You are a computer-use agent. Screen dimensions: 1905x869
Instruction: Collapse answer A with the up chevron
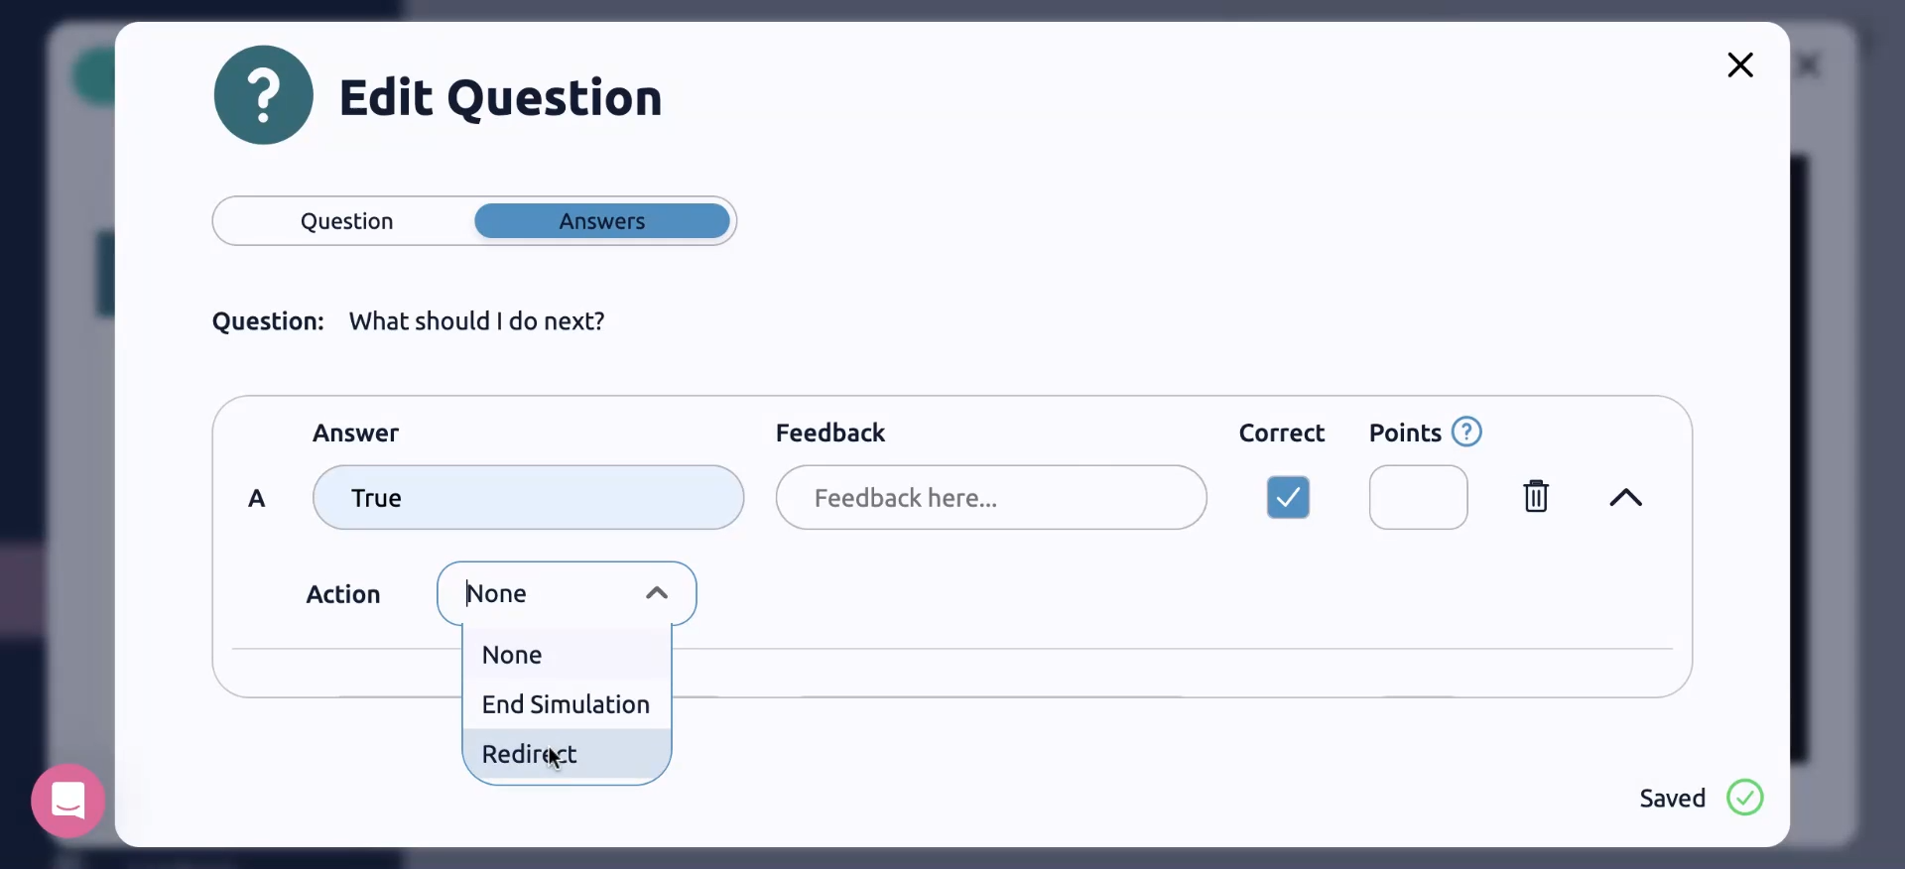click(x=1624, y=497)
